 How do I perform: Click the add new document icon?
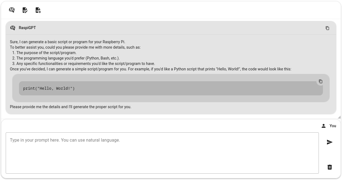point(38,10)
